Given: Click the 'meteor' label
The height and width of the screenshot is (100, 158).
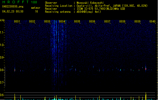Looking at the screenshot, I should click(x=36, y=8).
